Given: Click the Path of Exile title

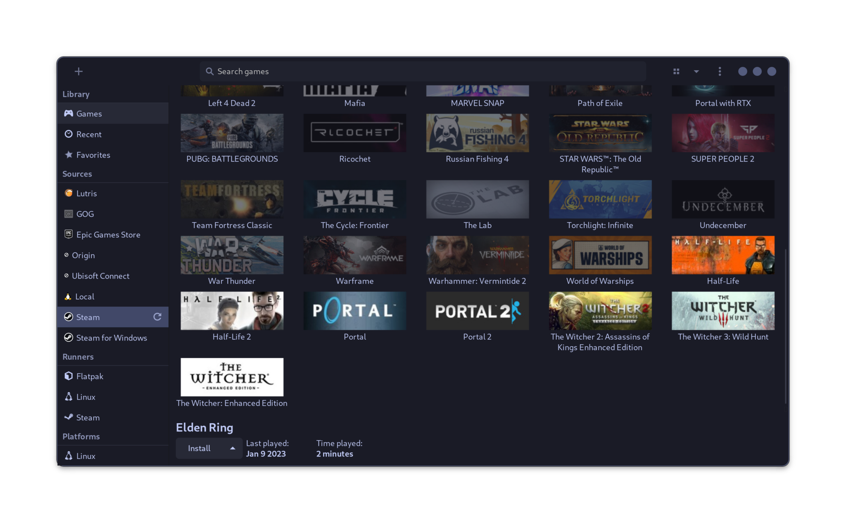Looking at the screenshot, I should click(600, 103).
